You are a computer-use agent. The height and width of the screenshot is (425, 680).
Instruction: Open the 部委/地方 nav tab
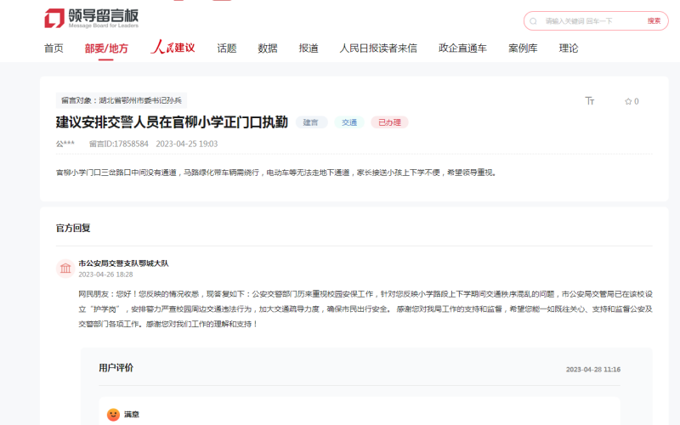pos(106,48)
